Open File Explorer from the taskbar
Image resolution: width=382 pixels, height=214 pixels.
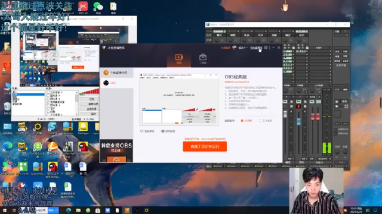(78, 210)
